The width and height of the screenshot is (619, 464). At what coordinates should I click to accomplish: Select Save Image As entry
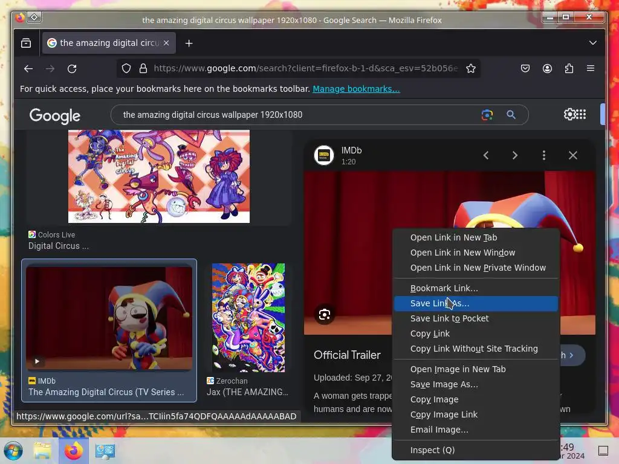click(x=476, y=384)
